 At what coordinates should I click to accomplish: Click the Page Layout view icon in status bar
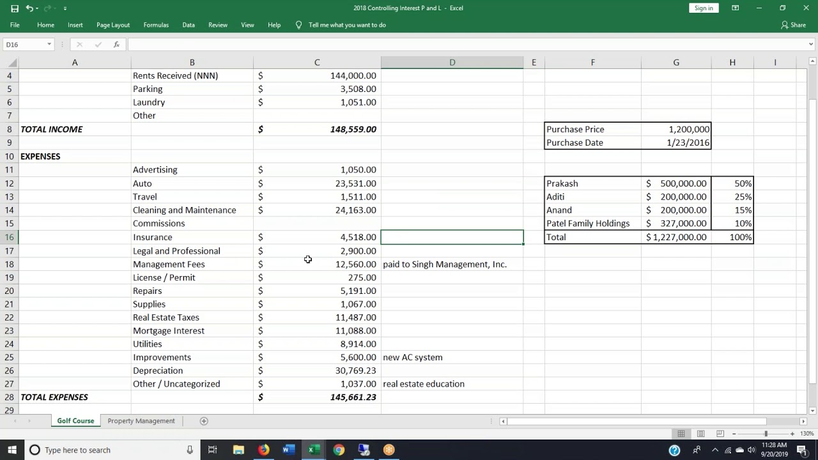(700, 434)
